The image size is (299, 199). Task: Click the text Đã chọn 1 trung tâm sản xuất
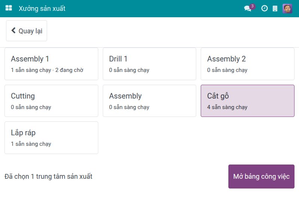click(x=49, y=177)
